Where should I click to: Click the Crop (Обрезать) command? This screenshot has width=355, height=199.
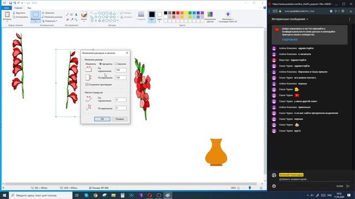(48, 13)
